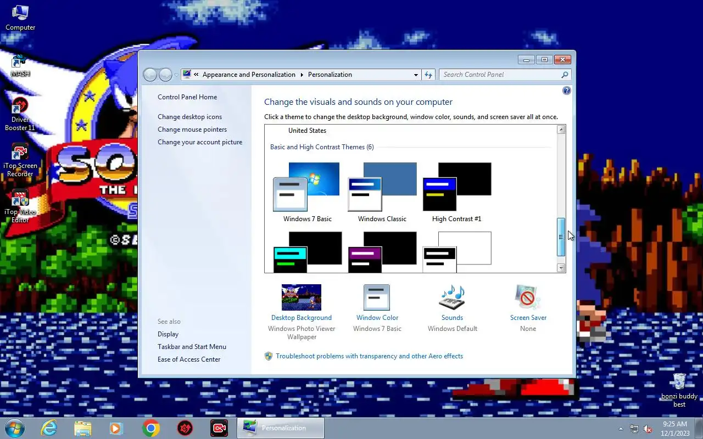Open the Computer desktop icon
This screenshot has width=703, height=439.
[20, 18]
